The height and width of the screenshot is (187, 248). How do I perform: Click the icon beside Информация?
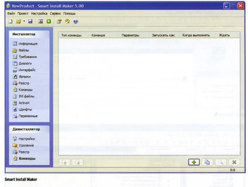point(15,43)
